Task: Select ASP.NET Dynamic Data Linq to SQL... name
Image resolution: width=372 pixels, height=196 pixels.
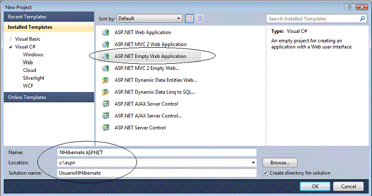Action: click(155, 92)
